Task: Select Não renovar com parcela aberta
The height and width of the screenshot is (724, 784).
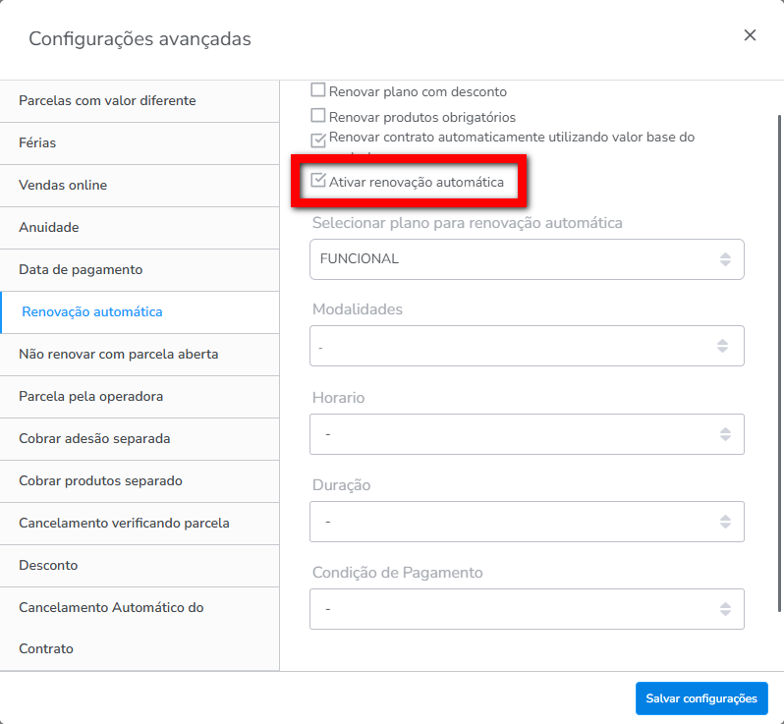Action: tap(118, 354)
